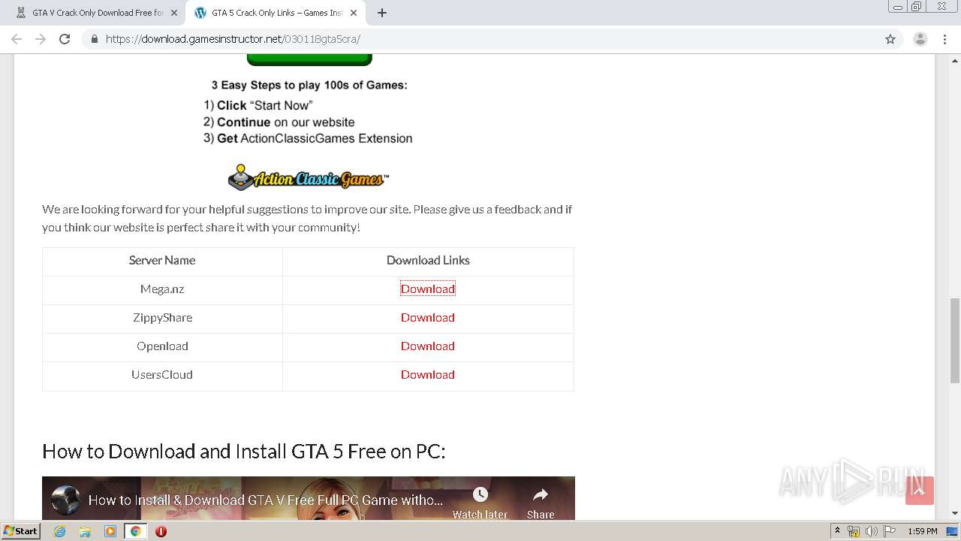Reload the current page
Screen dimensions: 961x541
65,39
